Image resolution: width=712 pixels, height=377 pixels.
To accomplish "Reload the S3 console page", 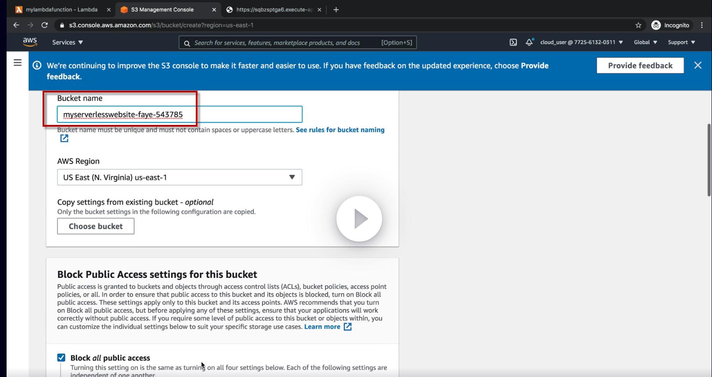I will click(x=44, y=25).
